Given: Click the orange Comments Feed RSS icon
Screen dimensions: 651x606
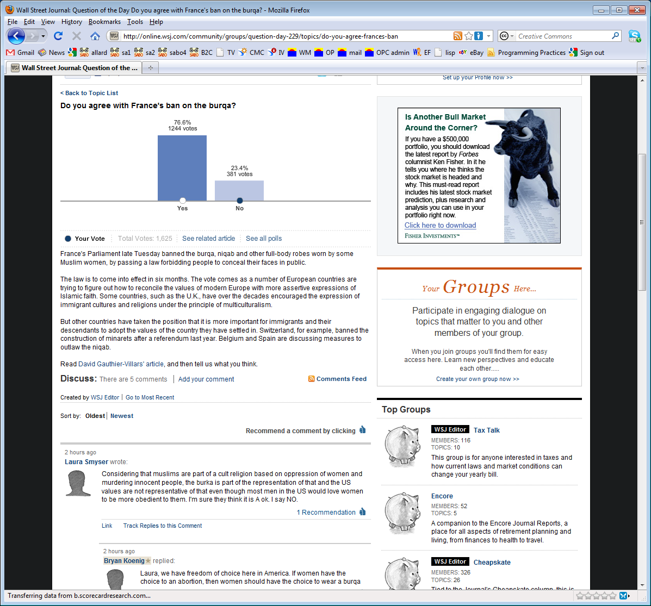Looking at the screenshot, I should click(312, 379).
